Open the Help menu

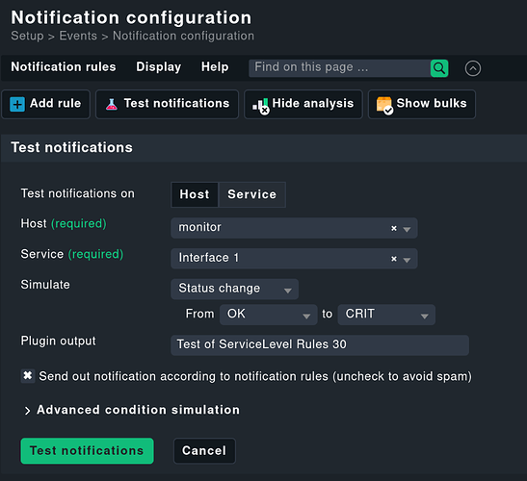click(x=215, y=66)
